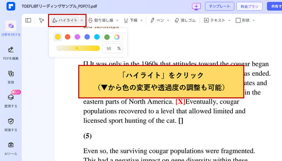
Task: Click the opacity percentage input field
Action: pyautogui.click(x=109, y=49)
